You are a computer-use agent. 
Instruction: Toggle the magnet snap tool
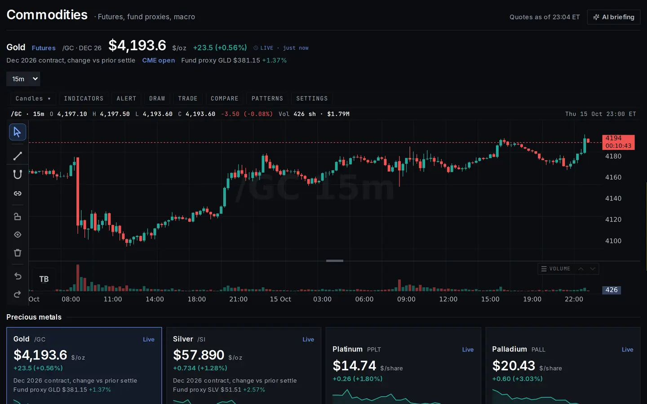pyautogui.click(x=18, y=175)
